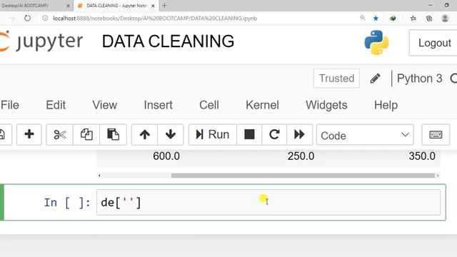Select the DATA CLEANING browser tab
This screenshot has width=457, height=257.
116,6
